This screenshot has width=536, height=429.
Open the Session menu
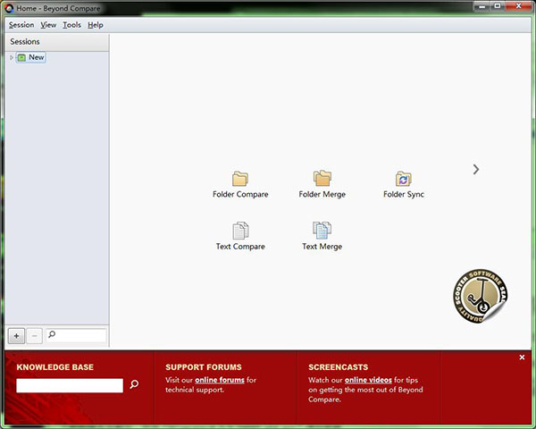[x=21, y=25]
